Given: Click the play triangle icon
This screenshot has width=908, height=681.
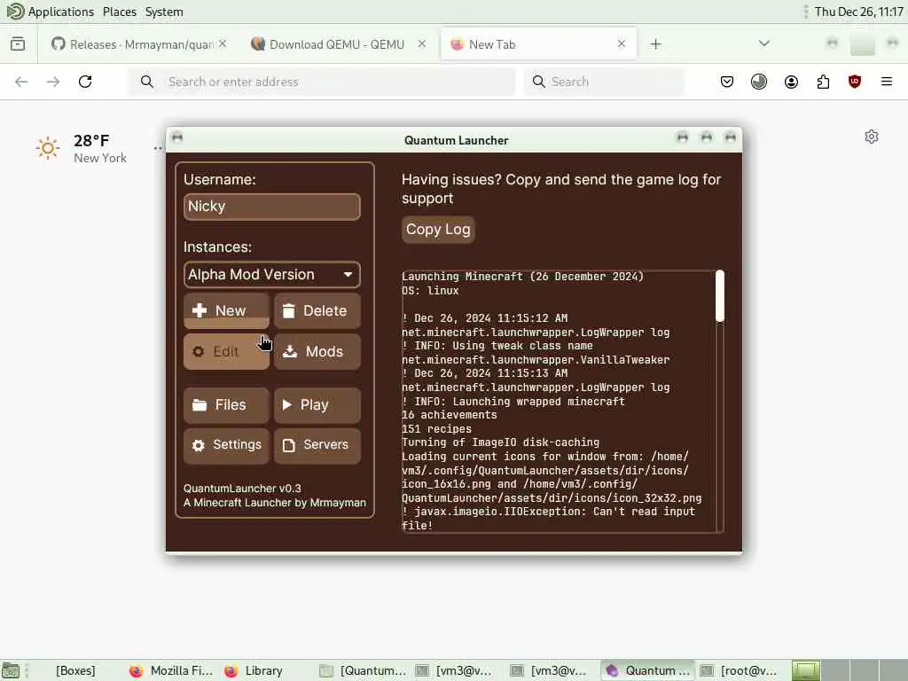Looking at the screenshot, I should point(286,404).
